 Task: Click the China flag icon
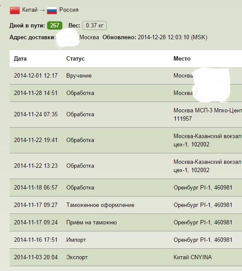point(15,10)
